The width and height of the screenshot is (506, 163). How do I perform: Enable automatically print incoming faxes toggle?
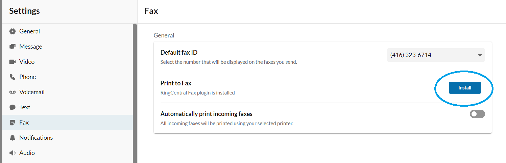pos(477,114)
